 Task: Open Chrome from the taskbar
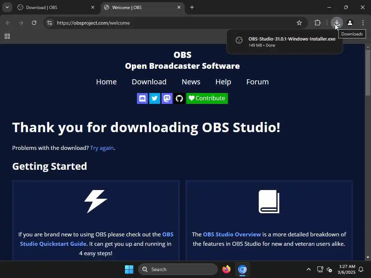(x=242, y=269)
